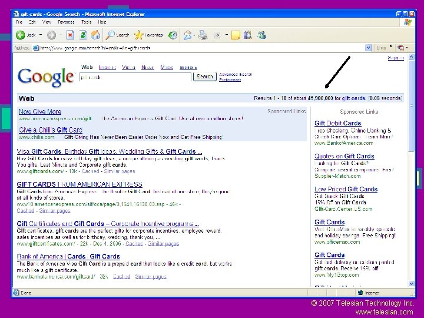Open the toolbar Search magnifier
This screenshot has width=424, height=318.
pos(110,35)
